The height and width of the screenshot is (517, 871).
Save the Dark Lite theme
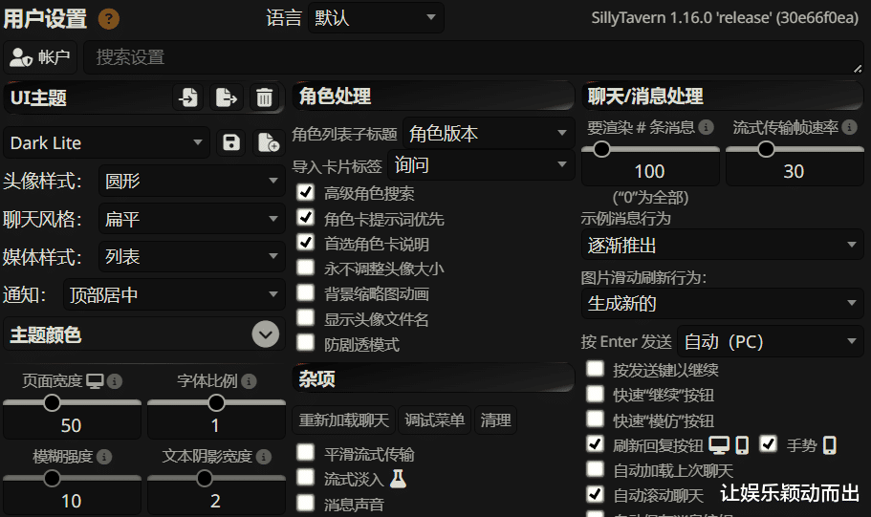231,142
